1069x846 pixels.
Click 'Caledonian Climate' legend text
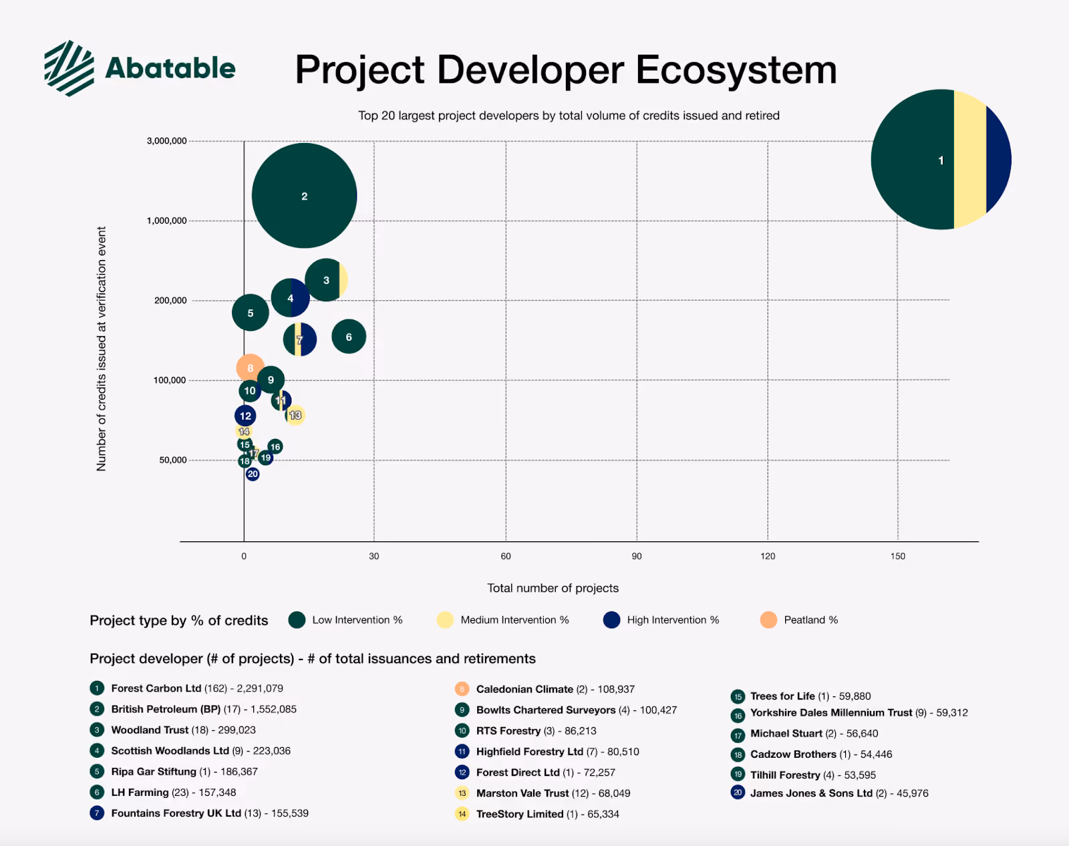pos(524,689)
